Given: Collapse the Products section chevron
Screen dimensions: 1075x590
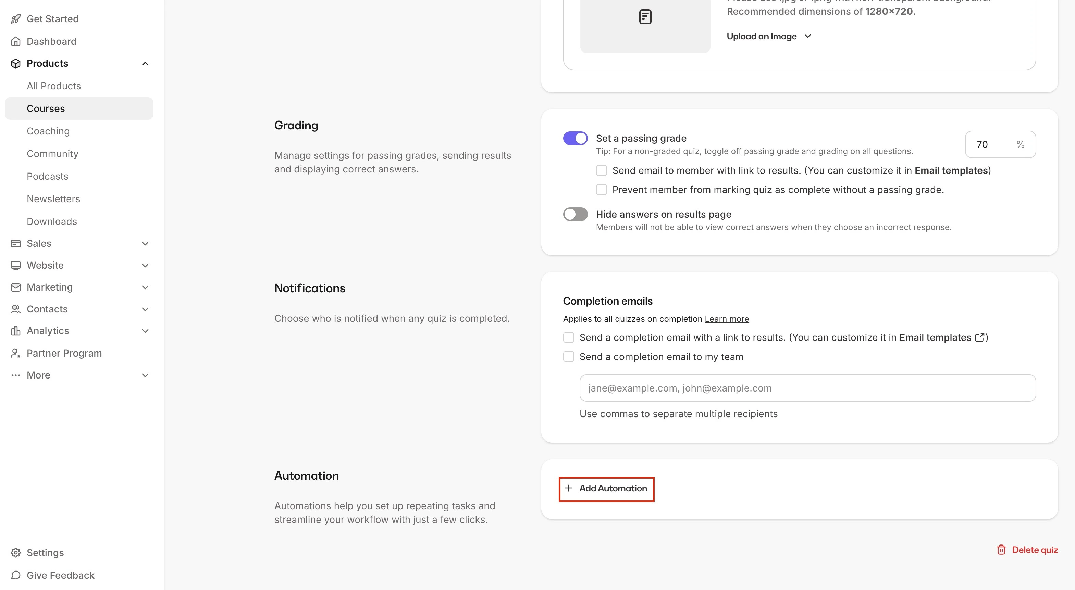Looking at the screenshot, I should click(x=145, y=63).
